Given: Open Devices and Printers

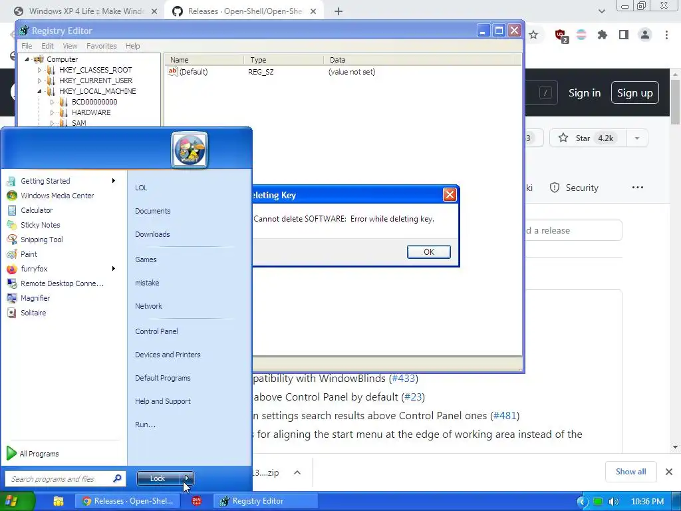Looking at the screenshot, I should [168, 355].
